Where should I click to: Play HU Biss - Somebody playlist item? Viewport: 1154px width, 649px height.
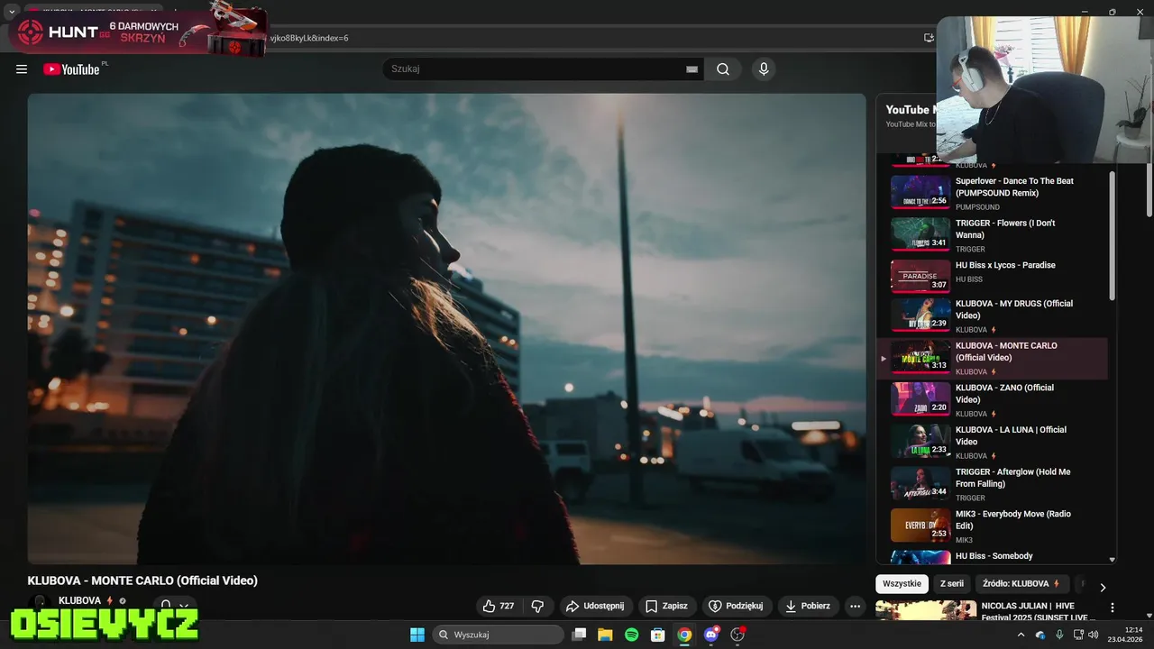[992, 557]
